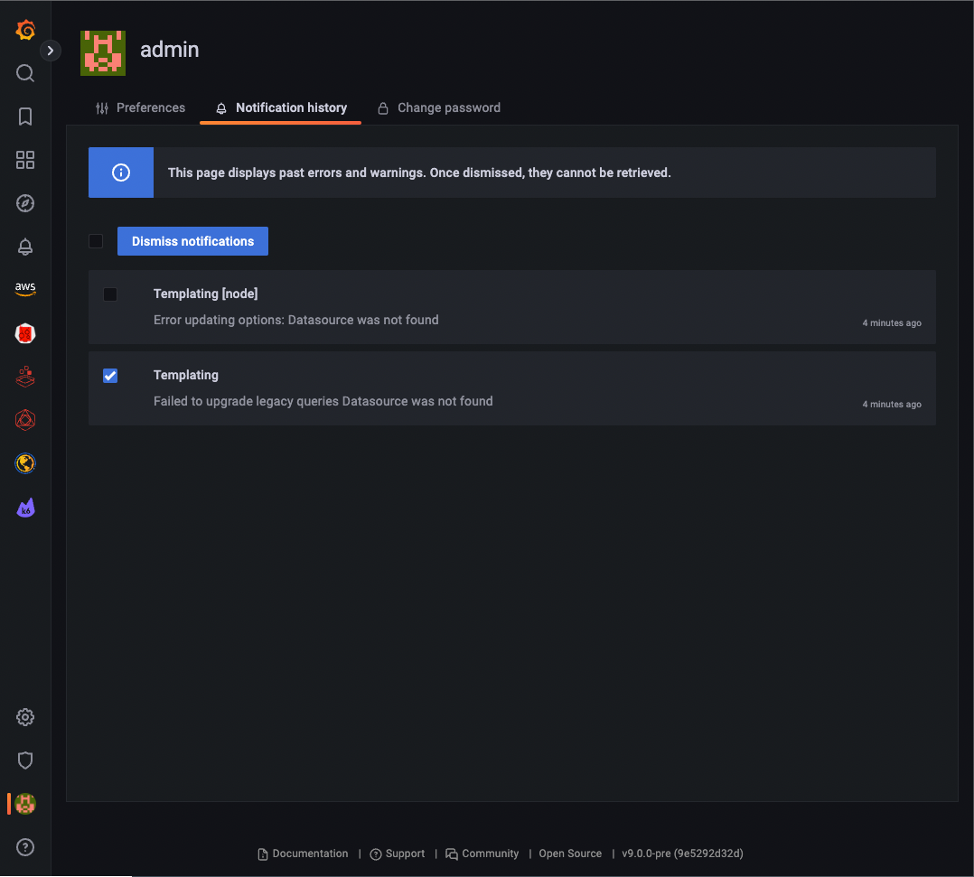Open the Documentation footer link
The height and width of the screenshot is (877, 974).
click(x=303, y=854)
